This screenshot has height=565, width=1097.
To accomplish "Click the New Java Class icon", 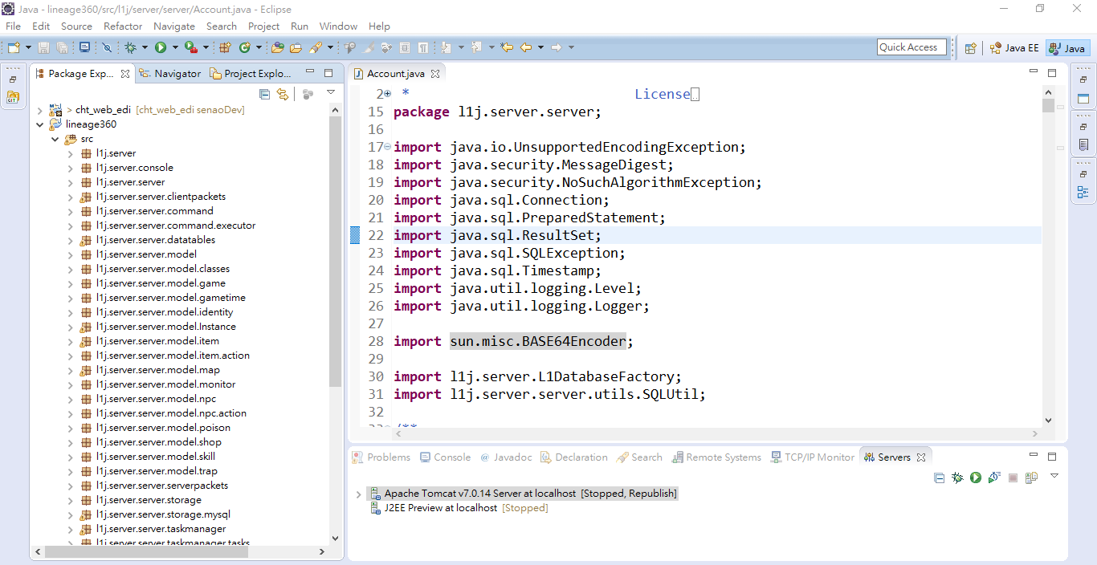I will (x=245, y=47).
